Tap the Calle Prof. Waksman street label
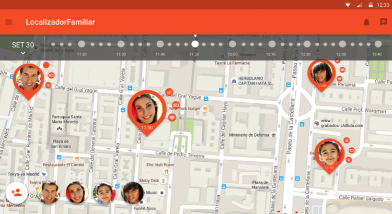This screenshot has height=214, width=392. [x=364, y=110]
